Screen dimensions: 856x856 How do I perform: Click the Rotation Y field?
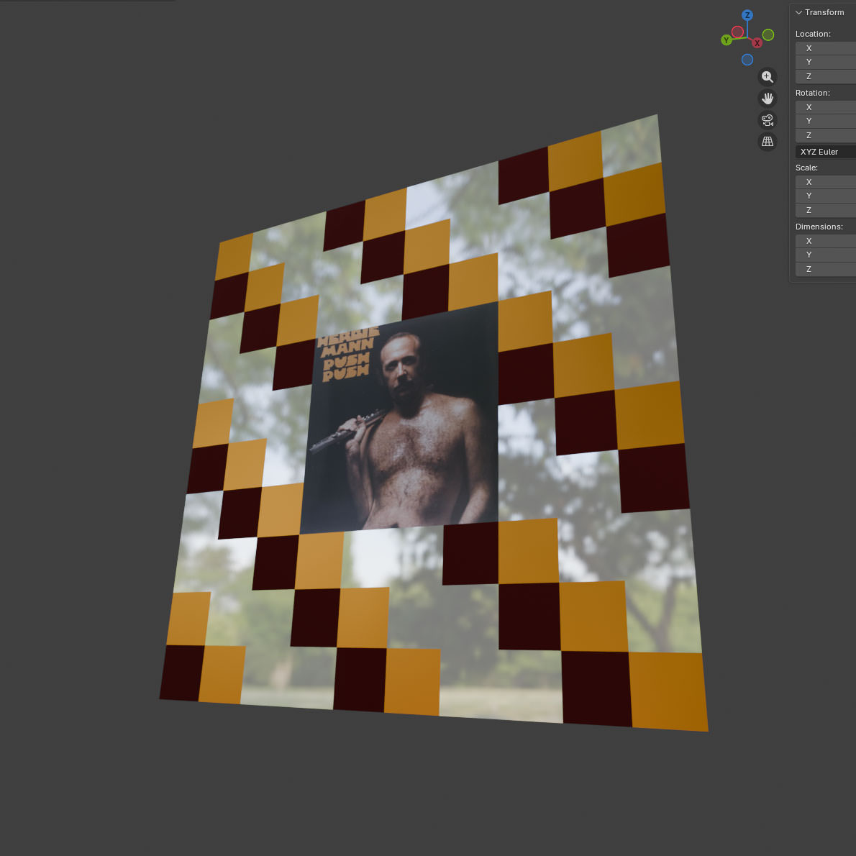click(x=826, y=121)
